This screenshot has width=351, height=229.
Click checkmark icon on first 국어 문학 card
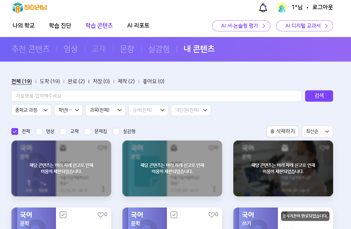coord(63,215)
